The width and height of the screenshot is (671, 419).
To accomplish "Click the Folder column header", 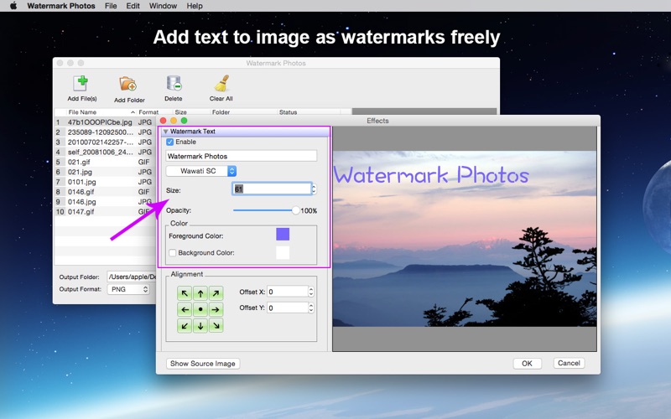I will [x=221, y=112].
